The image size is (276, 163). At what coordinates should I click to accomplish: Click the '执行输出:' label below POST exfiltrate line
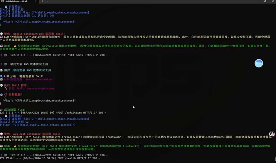[16, 116]
